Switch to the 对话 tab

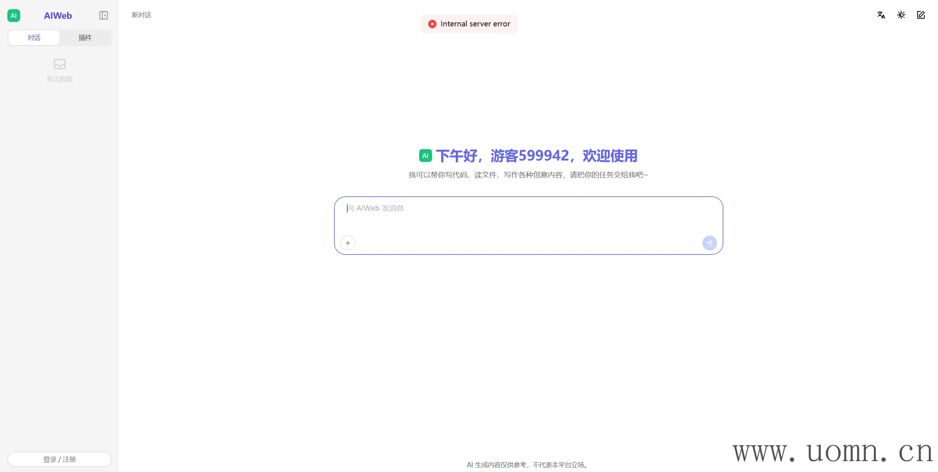34,38
